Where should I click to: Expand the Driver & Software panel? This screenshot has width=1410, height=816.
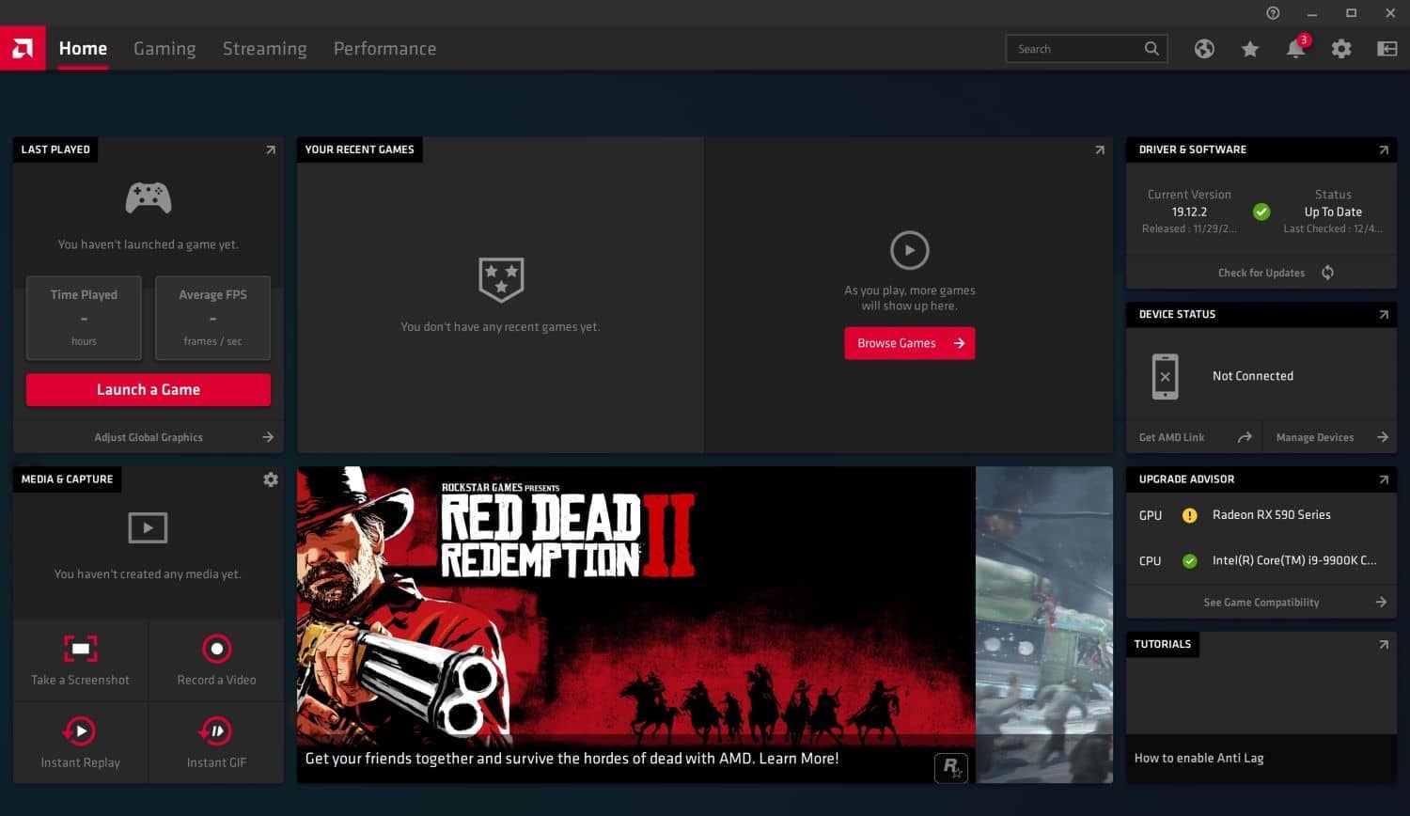pyautogui.click(x=1384, y=149)
